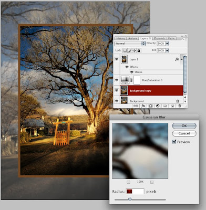Zoom out the blur preview with minus

[128, 182]
